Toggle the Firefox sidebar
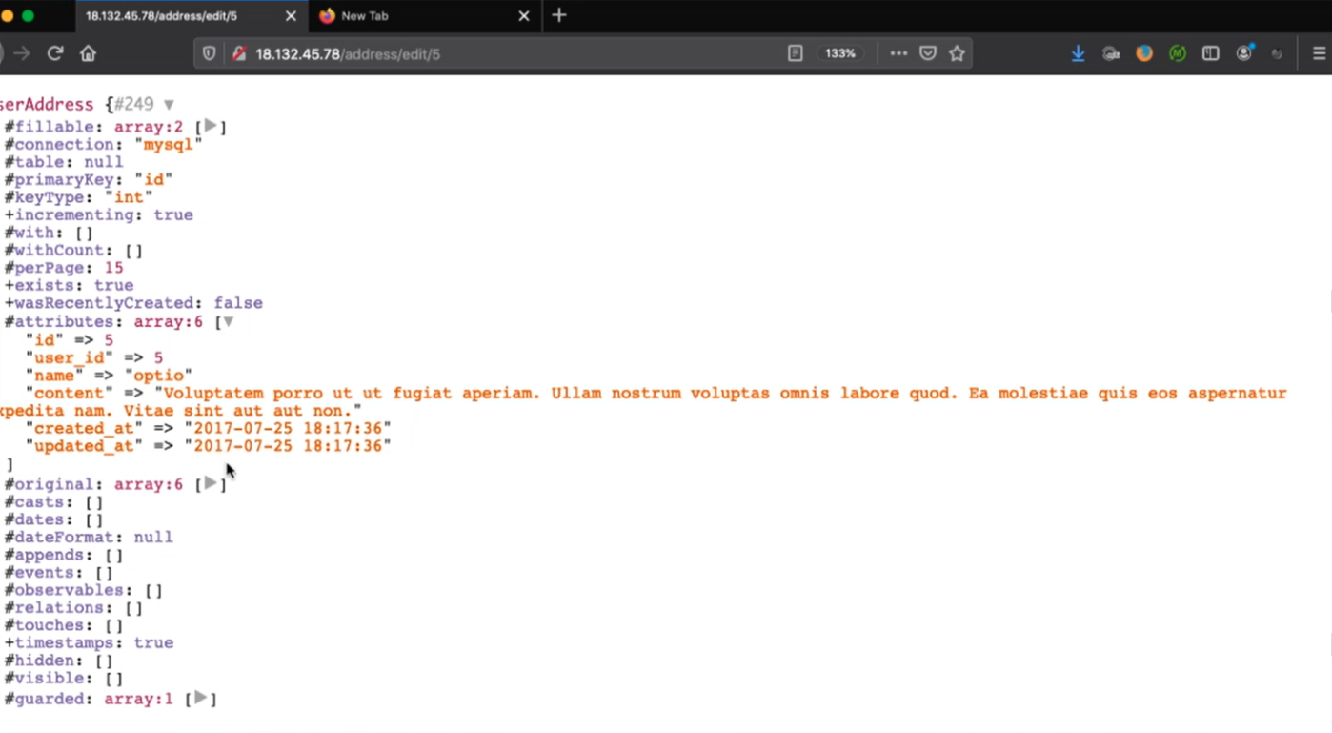1332x733 pixels. (1210, 54)
